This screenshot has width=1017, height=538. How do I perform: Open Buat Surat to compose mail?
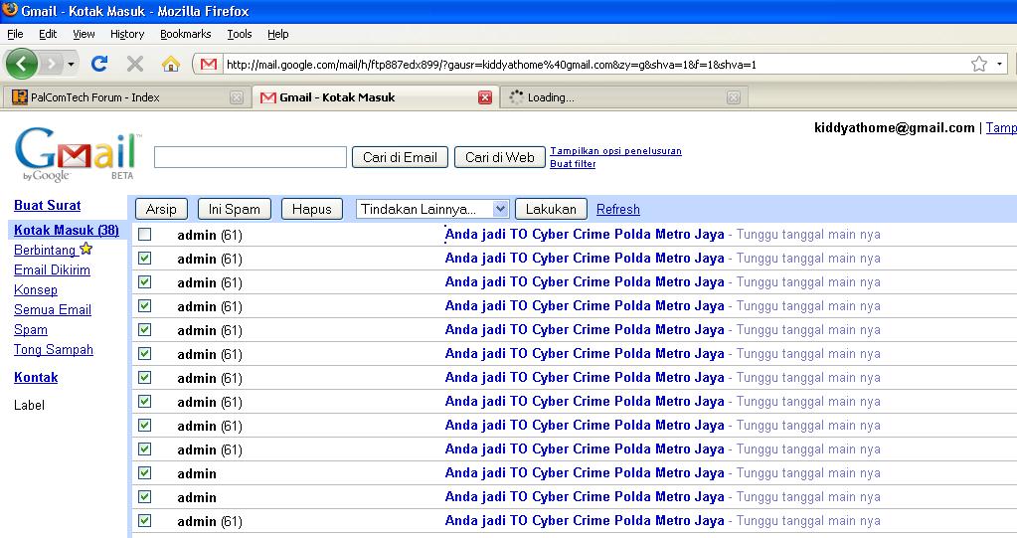coord(48,205)
